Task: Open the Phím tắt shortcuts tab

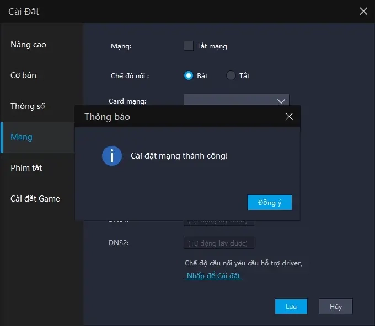Action: pyautogui.click(x=26, y=168)
